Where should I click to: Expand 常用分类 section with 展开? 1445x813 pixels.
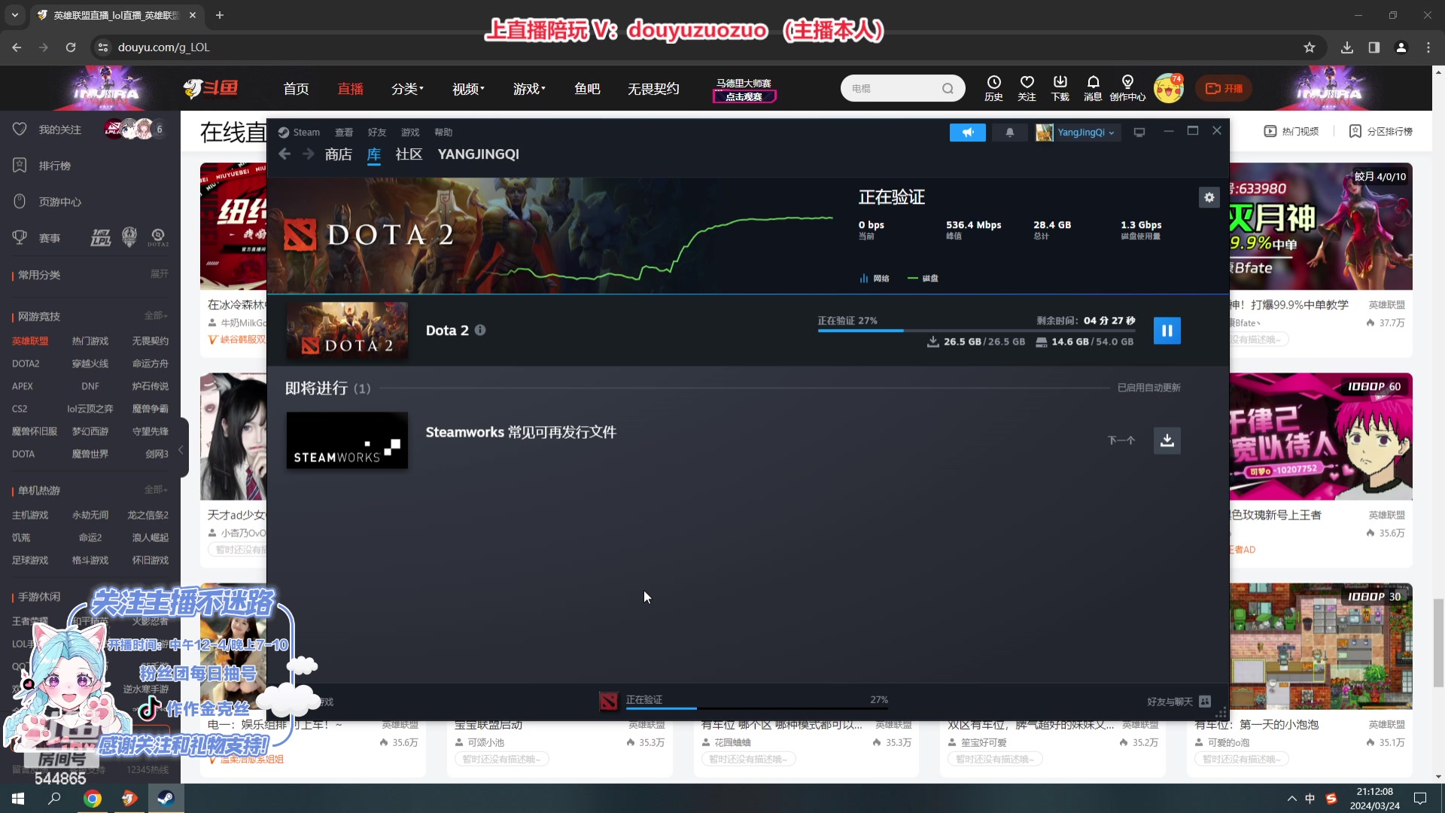coord(160,274)
